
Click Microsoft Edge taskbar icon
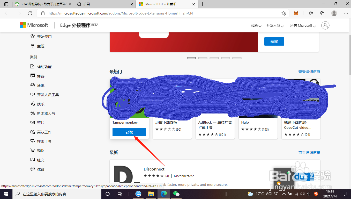(x=163, y=194)
